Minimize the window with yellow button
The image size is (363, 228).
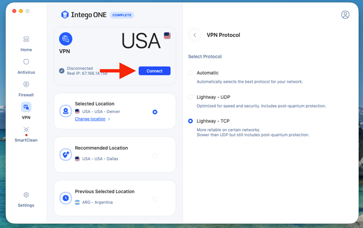pyautogui.click(x=21, y=11)
